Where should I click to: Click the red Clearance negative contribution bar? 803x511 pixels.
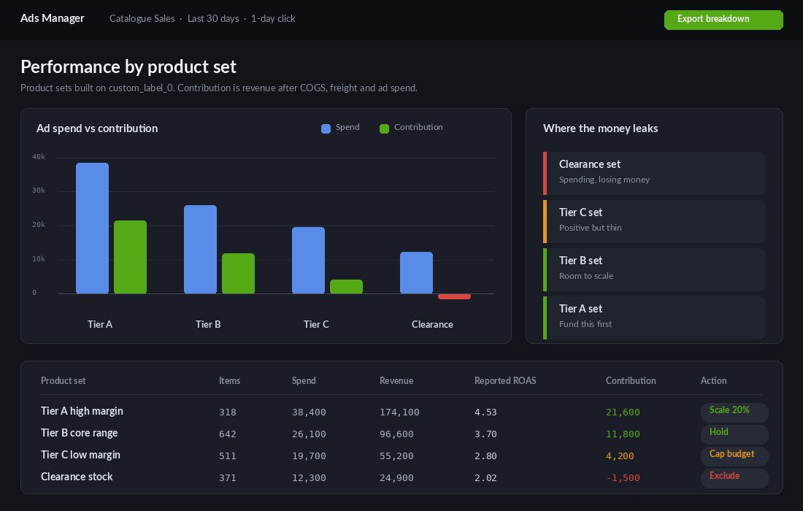pos(454,296)
